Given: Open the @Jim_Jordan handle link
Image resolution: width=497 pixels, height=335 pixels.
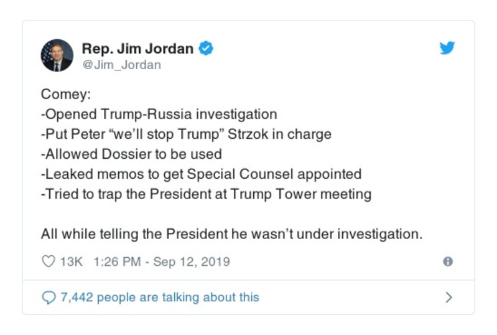Looking at the screenshot, I should pos(121,64).
